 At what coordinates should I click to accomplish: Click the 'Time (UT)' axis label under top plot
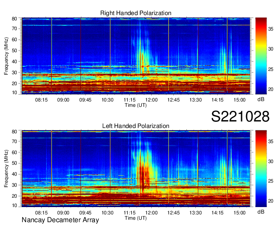tap(136, 105)
